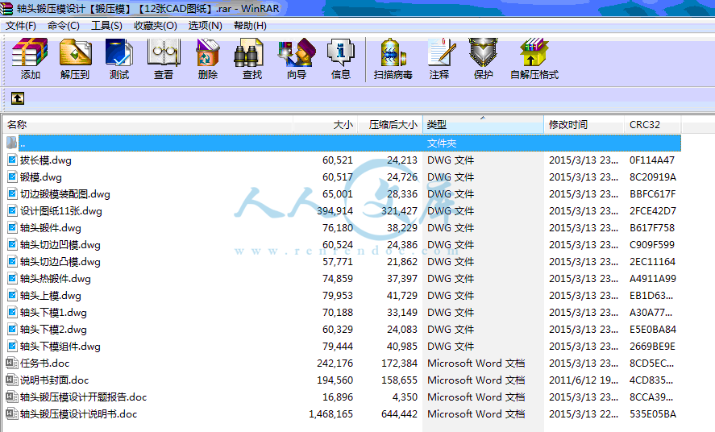Open the 收藏夹(O) menu
Viewport: 715px width, 432px height.
[x=156, y=26]
